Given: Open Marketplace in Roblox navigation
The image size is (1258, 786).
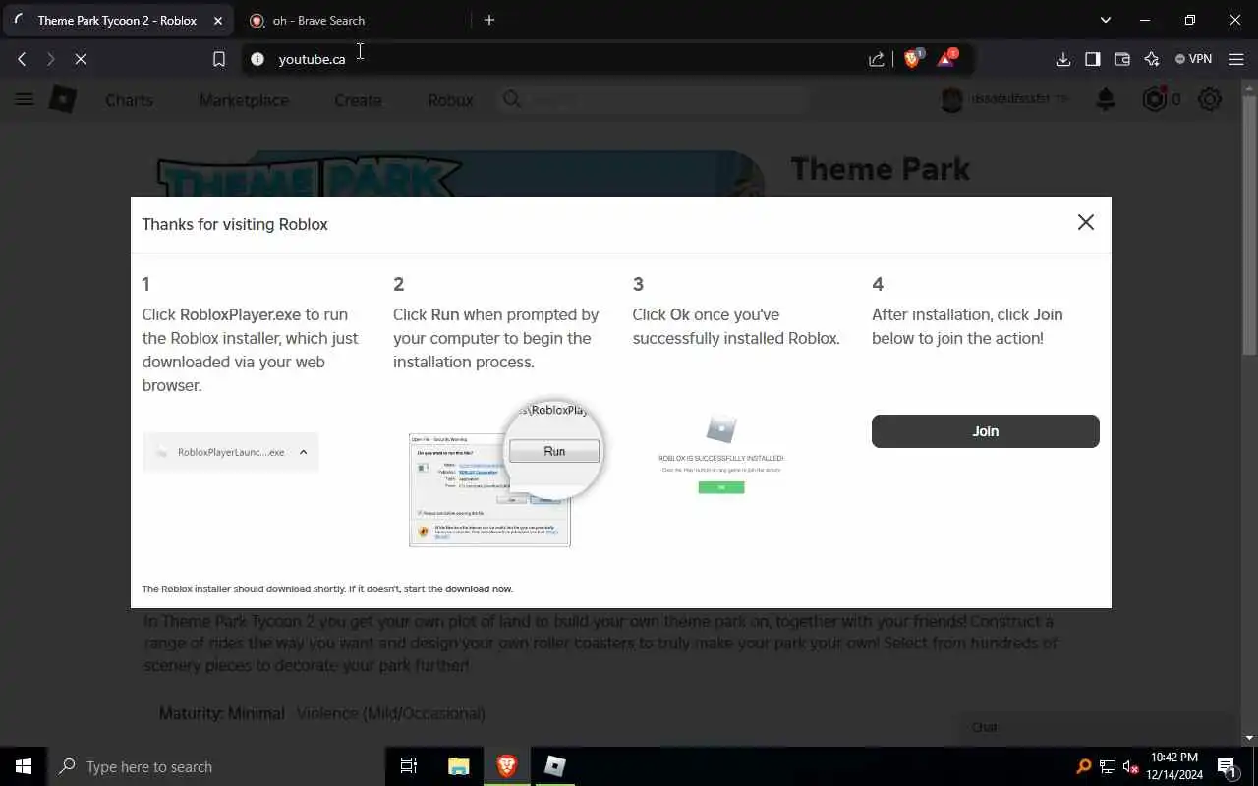Looking at the screenshot, I should 244,100.
